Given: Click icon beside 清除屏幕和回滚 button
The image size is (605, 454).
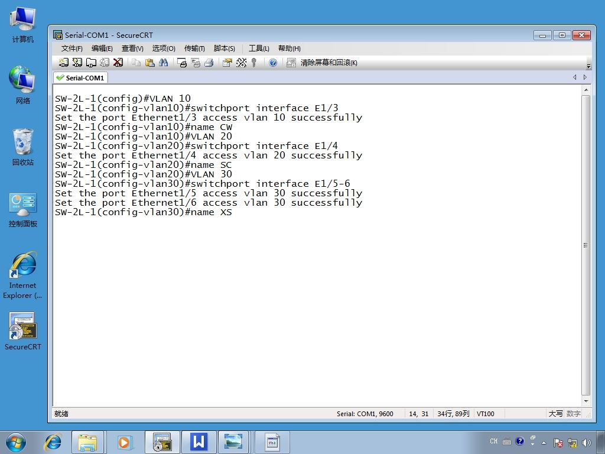Looking at the screenshot, I should 291,63.
